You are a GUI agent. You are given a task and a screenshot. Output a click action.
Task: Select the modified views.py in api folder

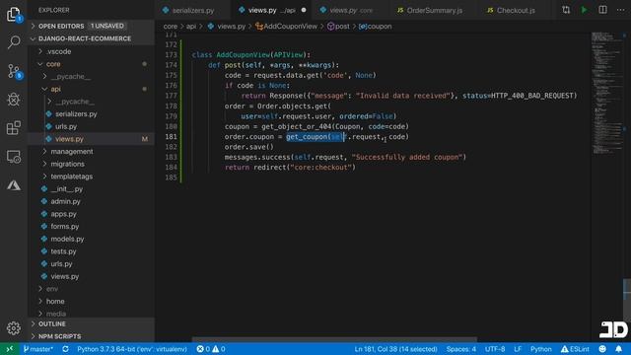point(91,139)
